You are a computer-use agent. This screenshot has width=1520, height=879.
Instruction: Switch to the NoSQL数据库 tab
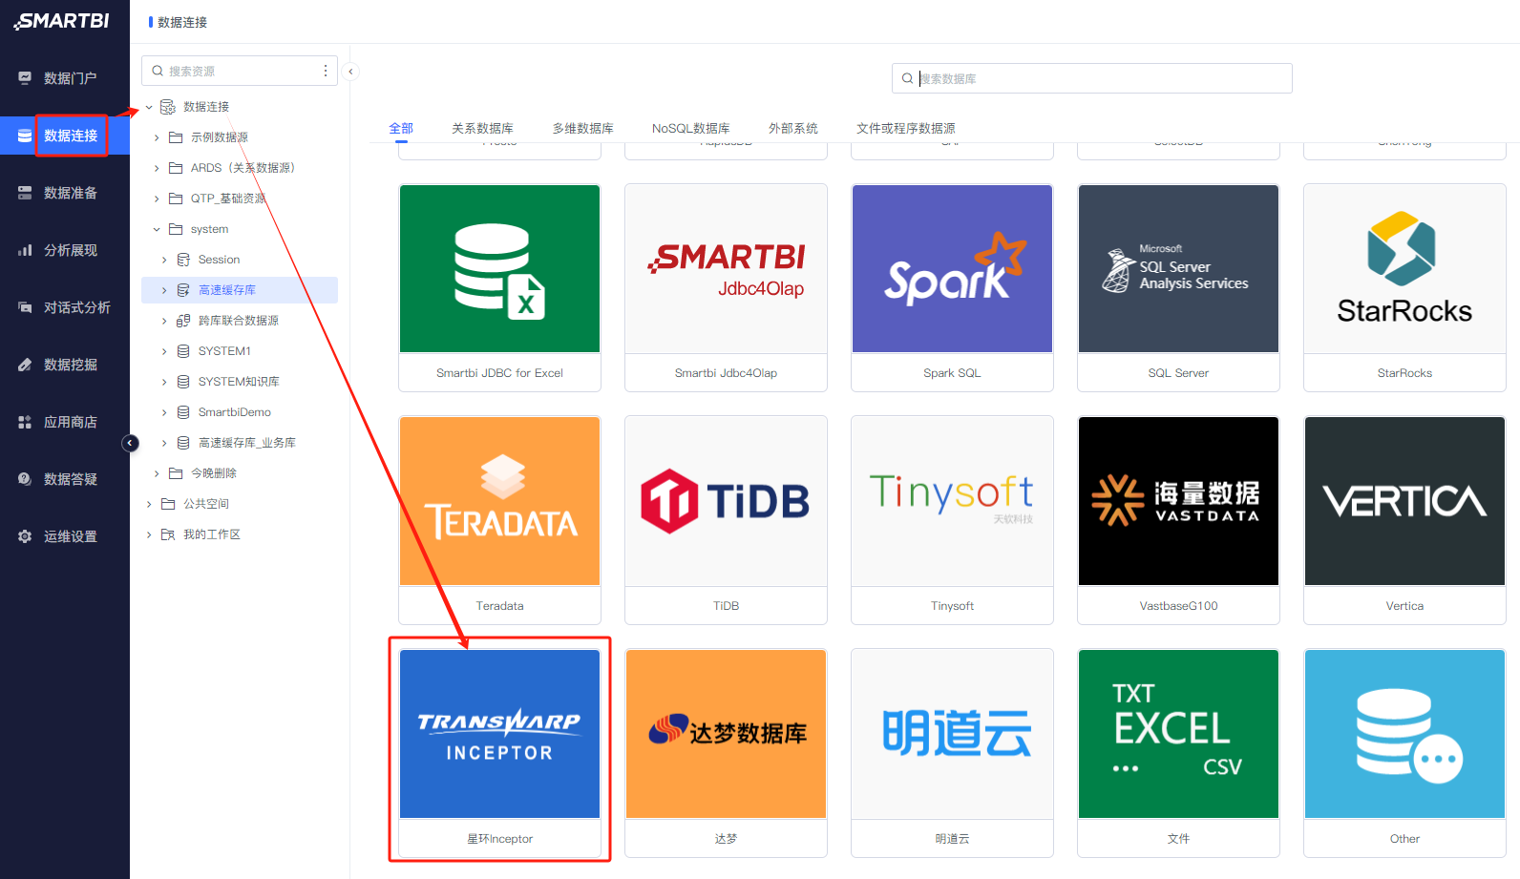point(691,128)
